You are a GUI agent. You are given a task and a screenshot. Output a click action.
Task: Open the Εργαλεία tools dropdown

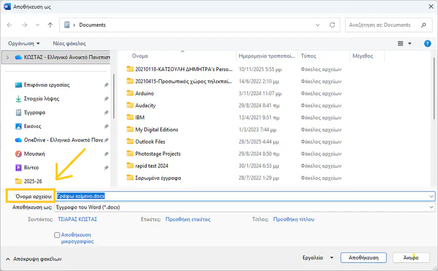[x=318, y=257]
